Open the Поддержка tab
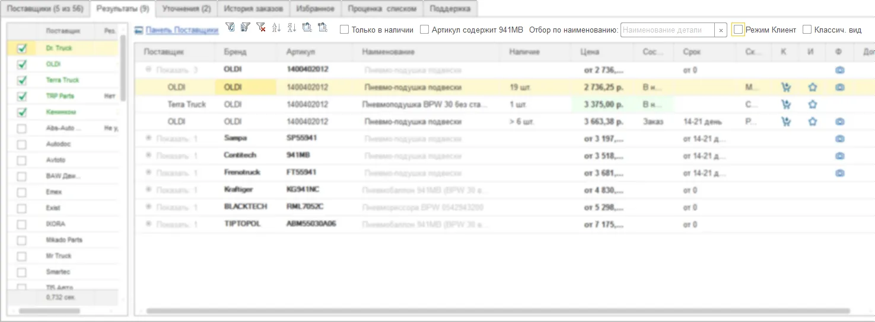This screenshot has width=875, height=322. tap(450, 9)
